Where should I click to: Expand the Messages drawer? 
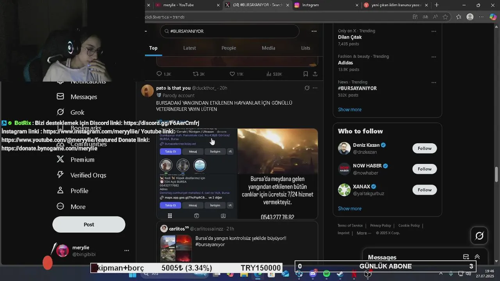tap(477, 257)
